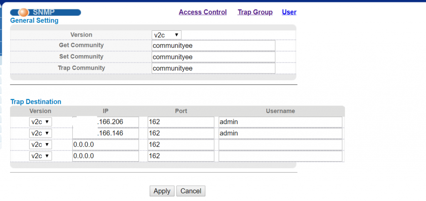Open Version dropdown for first trap destination

(40, 122)
